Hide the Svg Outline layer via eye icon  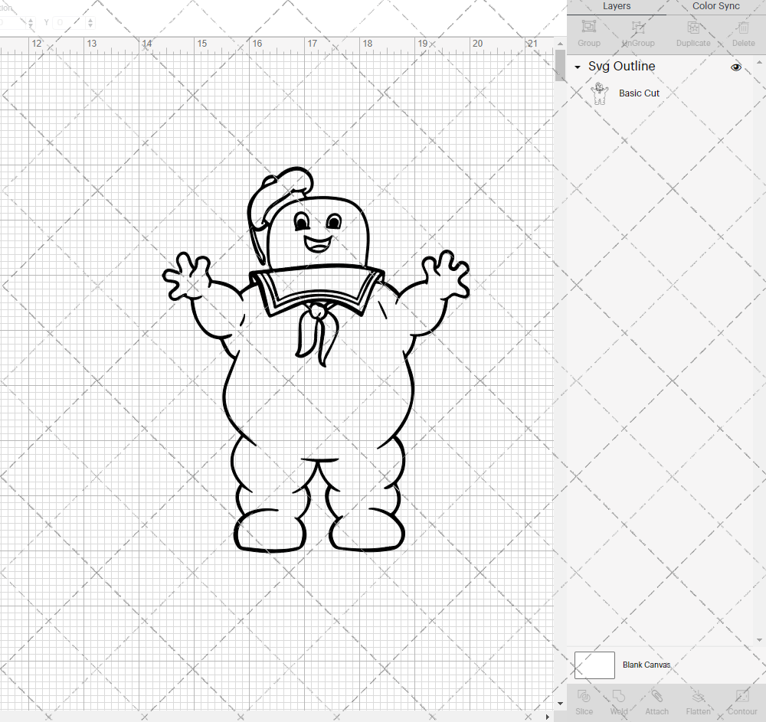(735, 67)
